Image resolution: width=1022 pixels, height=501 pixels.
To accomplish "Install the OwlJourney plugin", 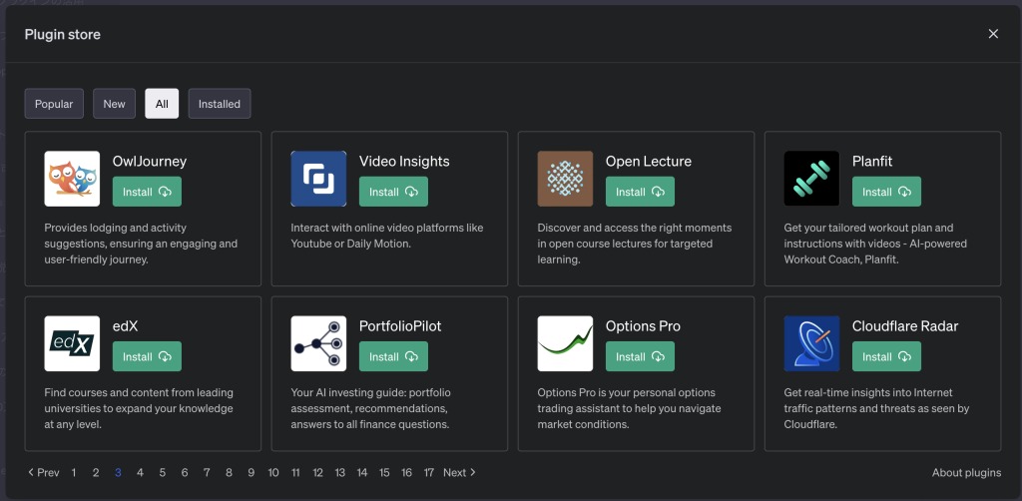I will tap(147, 192).
